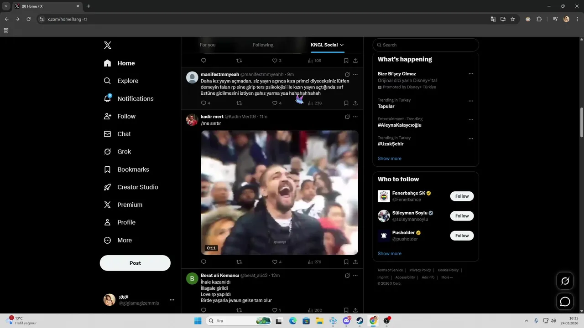Switch to the Following tab
The image size is (584, 328).
click(x=263, y=45)
